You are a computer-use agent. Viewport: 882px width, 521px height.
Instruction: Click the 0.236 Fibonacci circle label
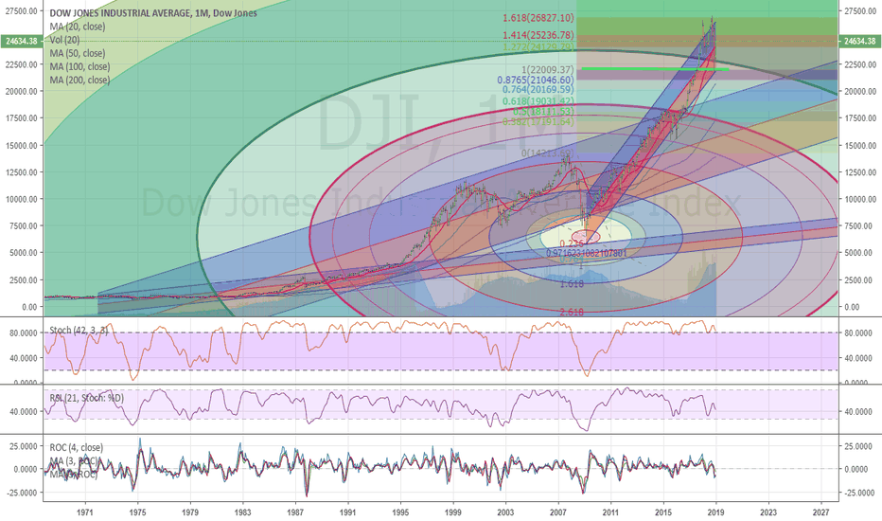click(x=572, y=243)
